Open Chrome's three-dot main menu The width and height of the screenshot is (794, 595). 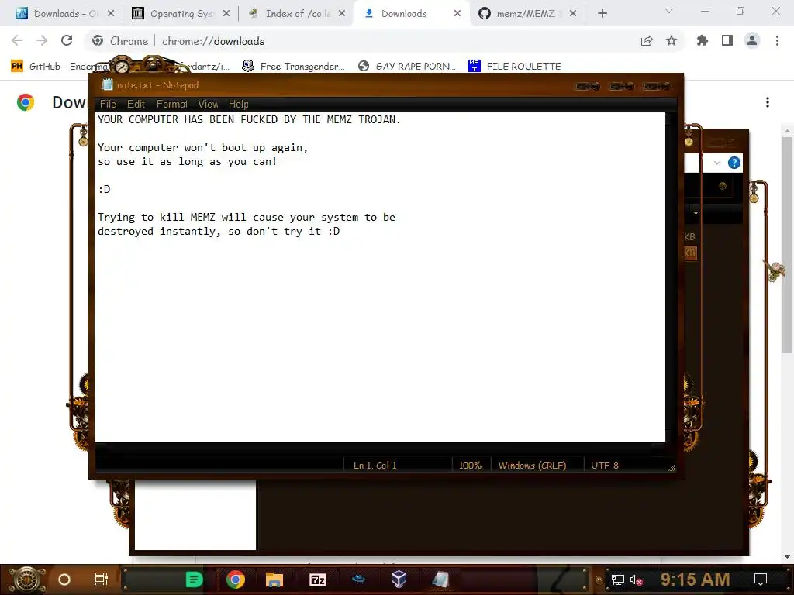777,40
